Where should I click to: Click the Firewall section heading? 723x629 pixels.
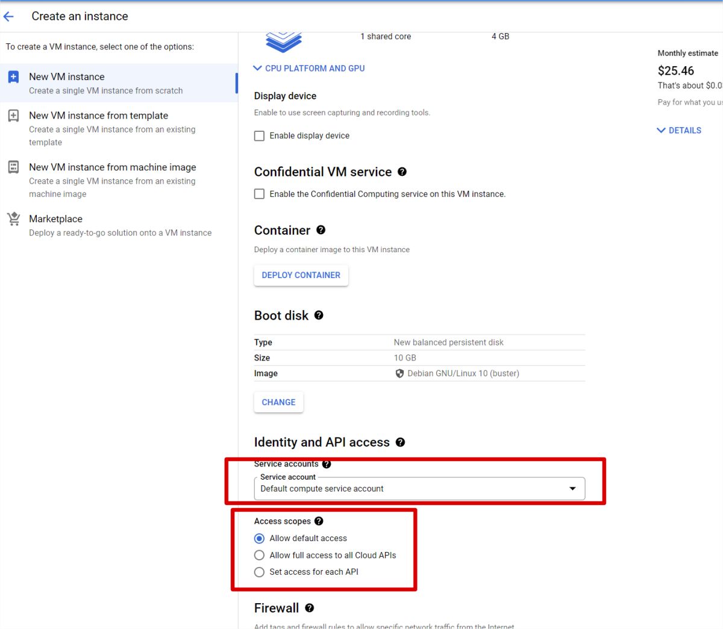click(277, 608)
